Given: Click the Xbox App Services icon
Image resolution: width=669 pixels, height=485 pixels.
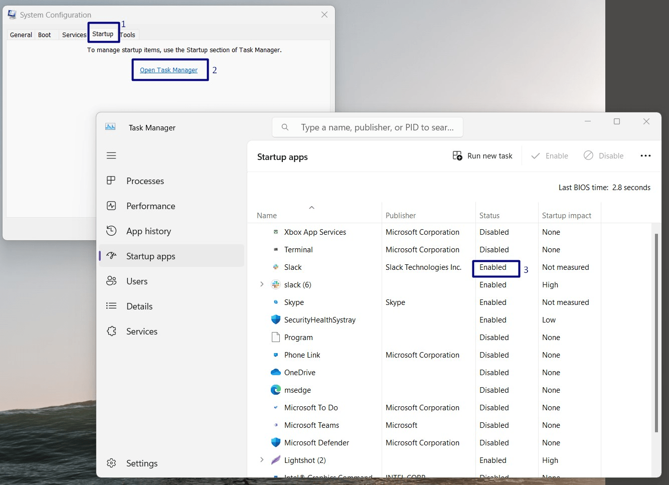Looking at the screenshot, I should [x=276, y=232].
